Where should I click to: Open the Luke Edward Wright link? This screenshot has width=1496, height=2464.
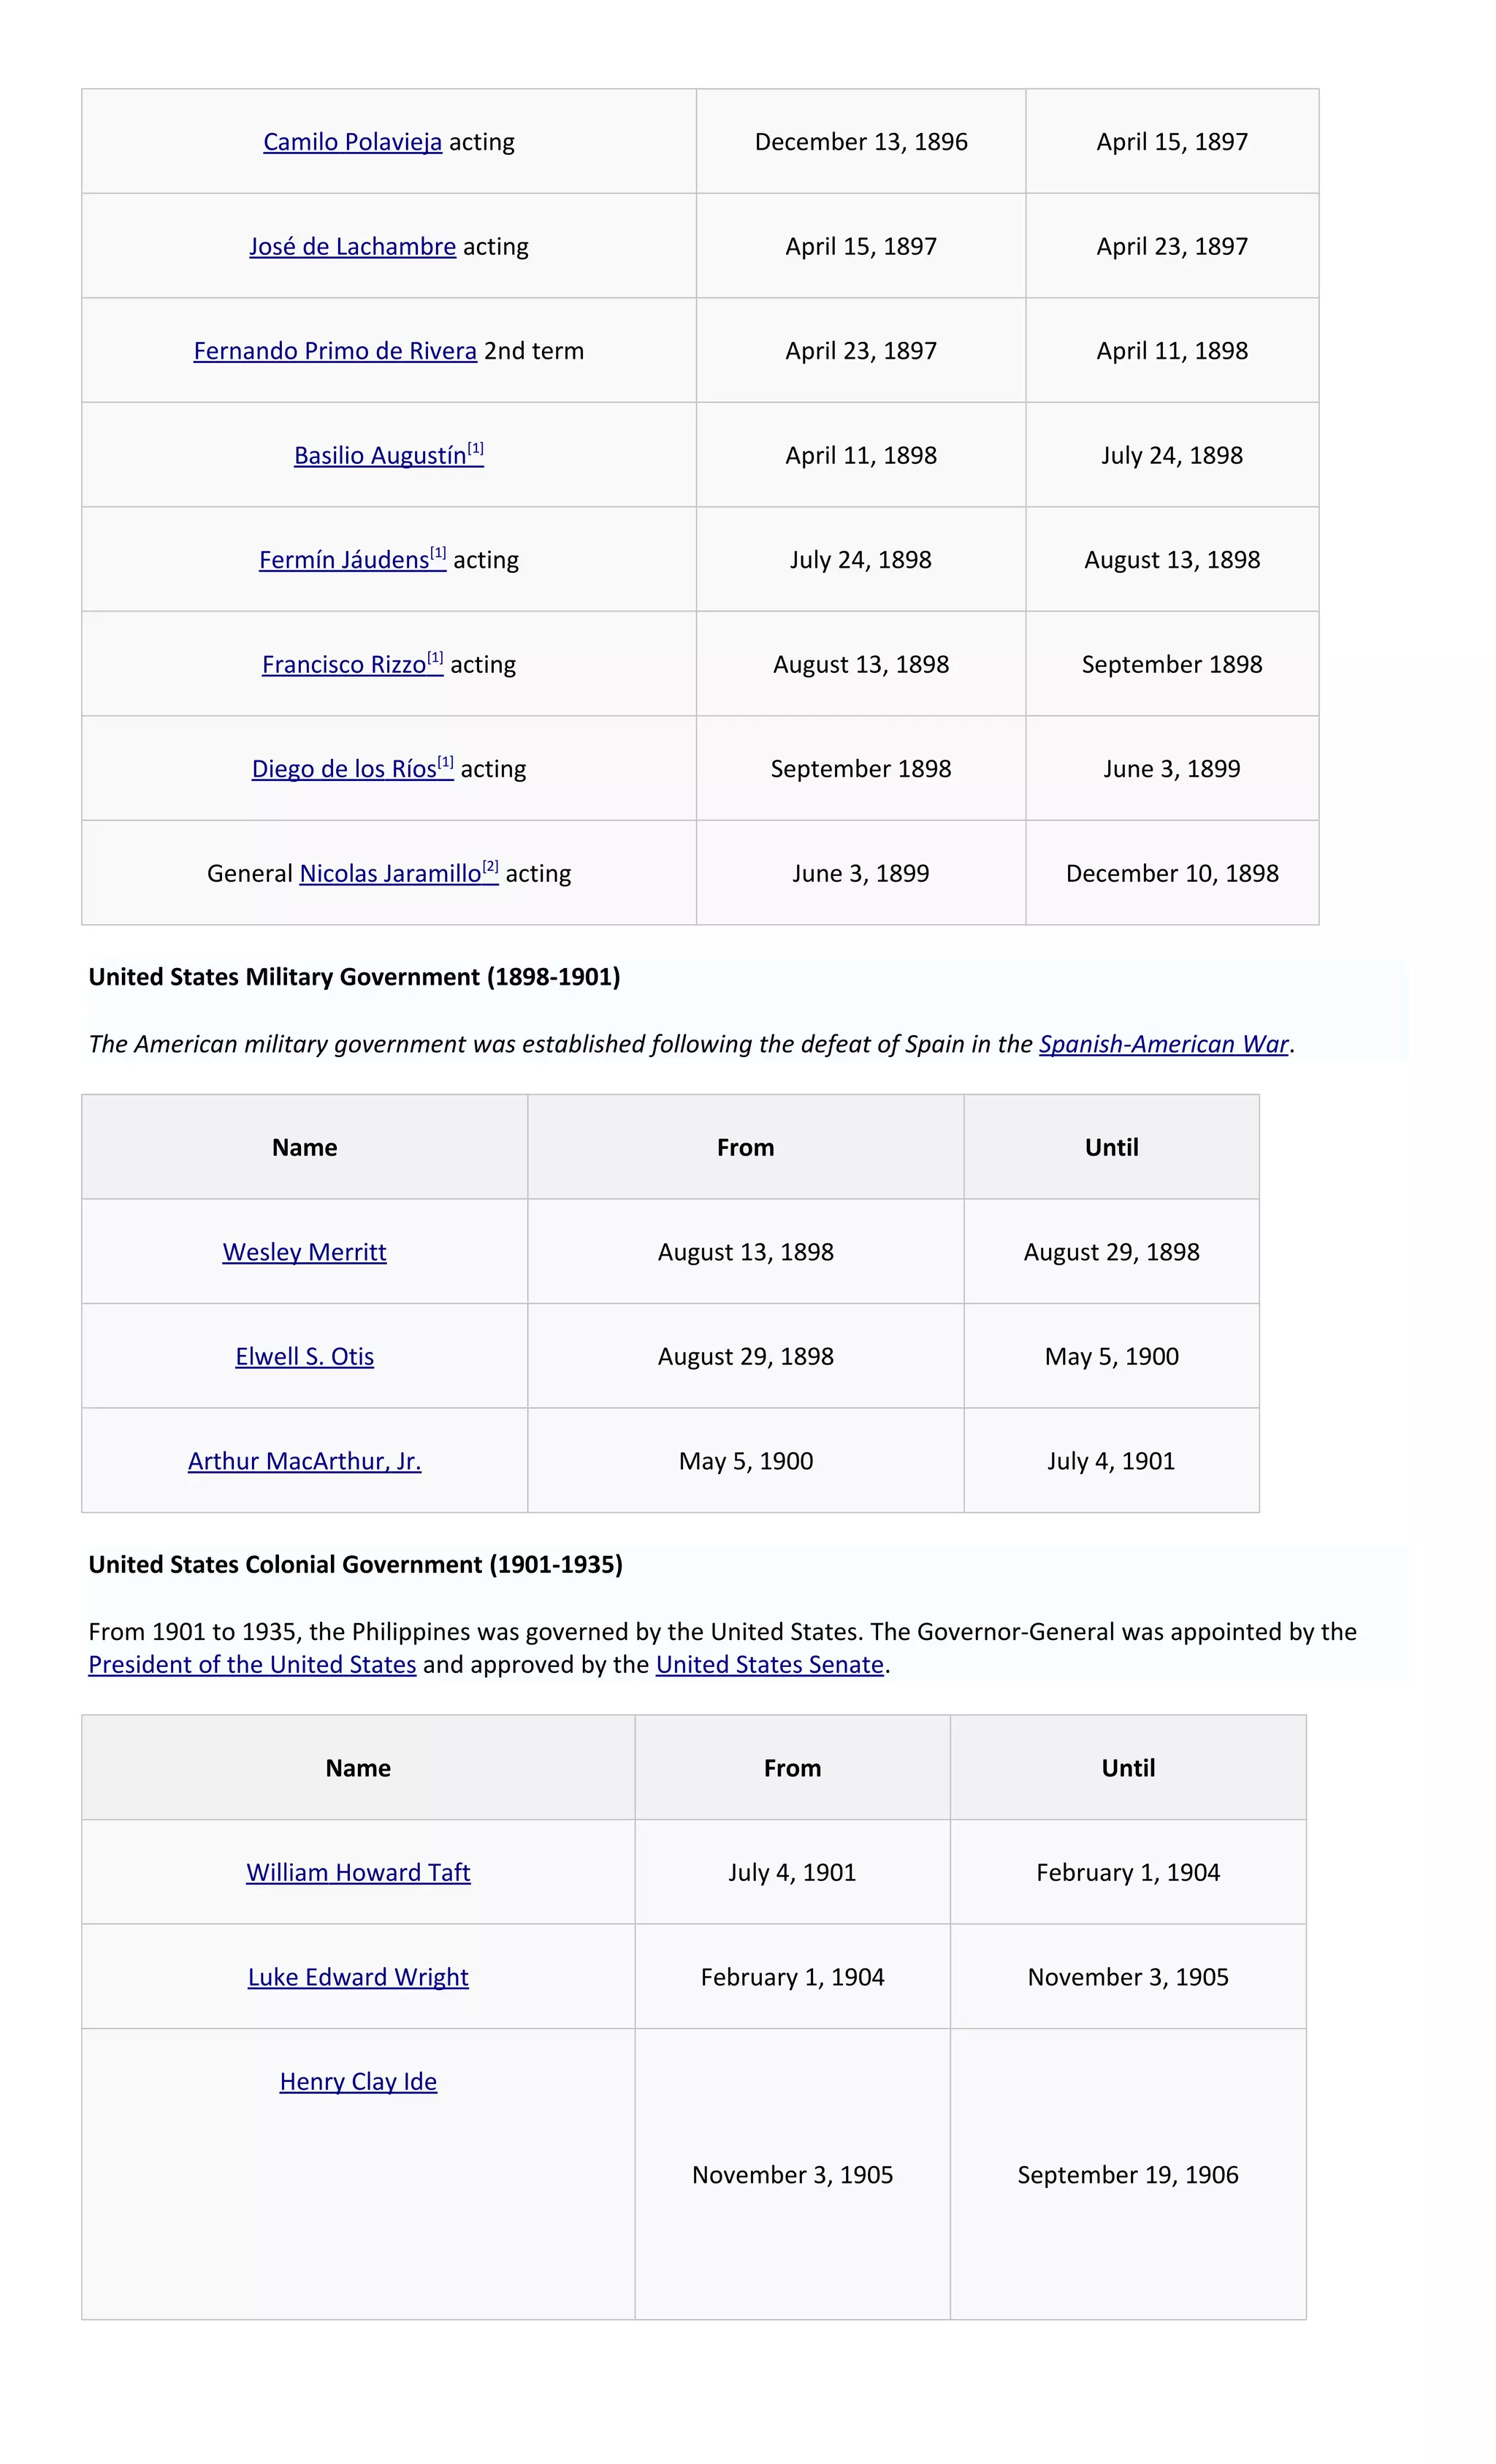tap(358, 1977)
